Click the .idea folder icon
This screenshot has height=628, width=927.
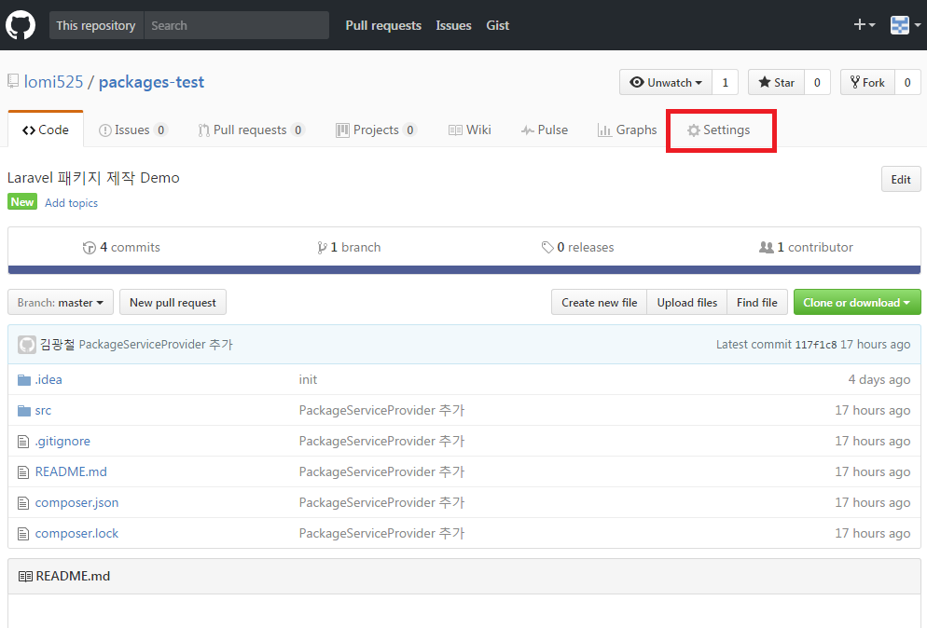point(23,380)
